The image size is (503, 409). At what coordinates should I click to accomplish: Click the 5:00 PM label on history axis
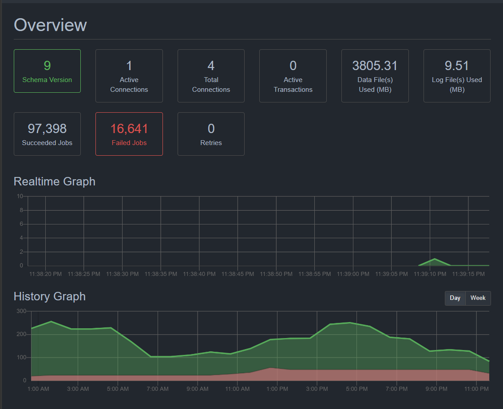coord(357,389)
